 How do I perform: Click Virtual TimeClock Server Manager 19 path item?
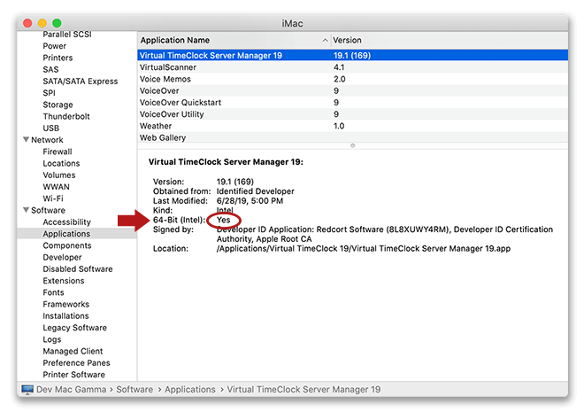click(304, 389)
